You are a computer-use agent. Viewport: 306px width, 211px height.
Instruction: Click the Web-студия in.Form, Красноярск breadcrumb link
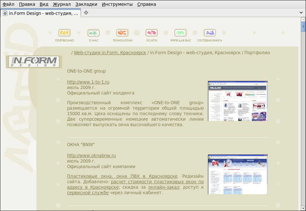110,53
